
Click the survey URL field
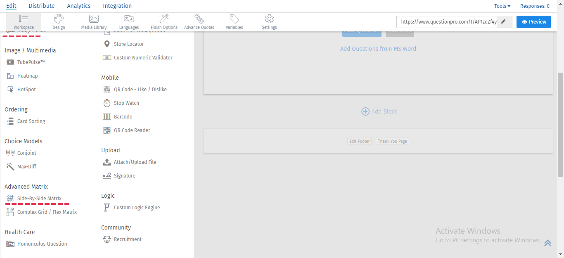point(448,22)
